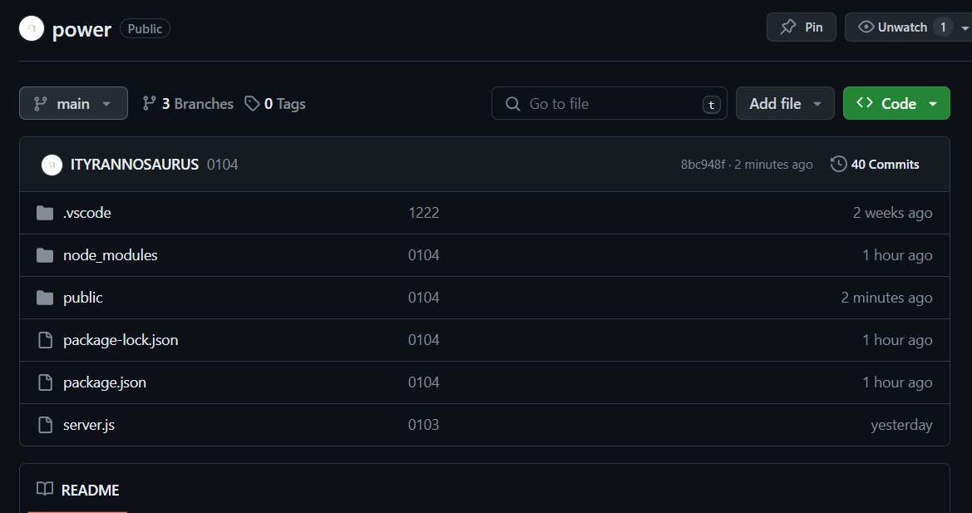Click the server.js file icon
This screenshot has width=972, height=513.
[x=45, y=425]
